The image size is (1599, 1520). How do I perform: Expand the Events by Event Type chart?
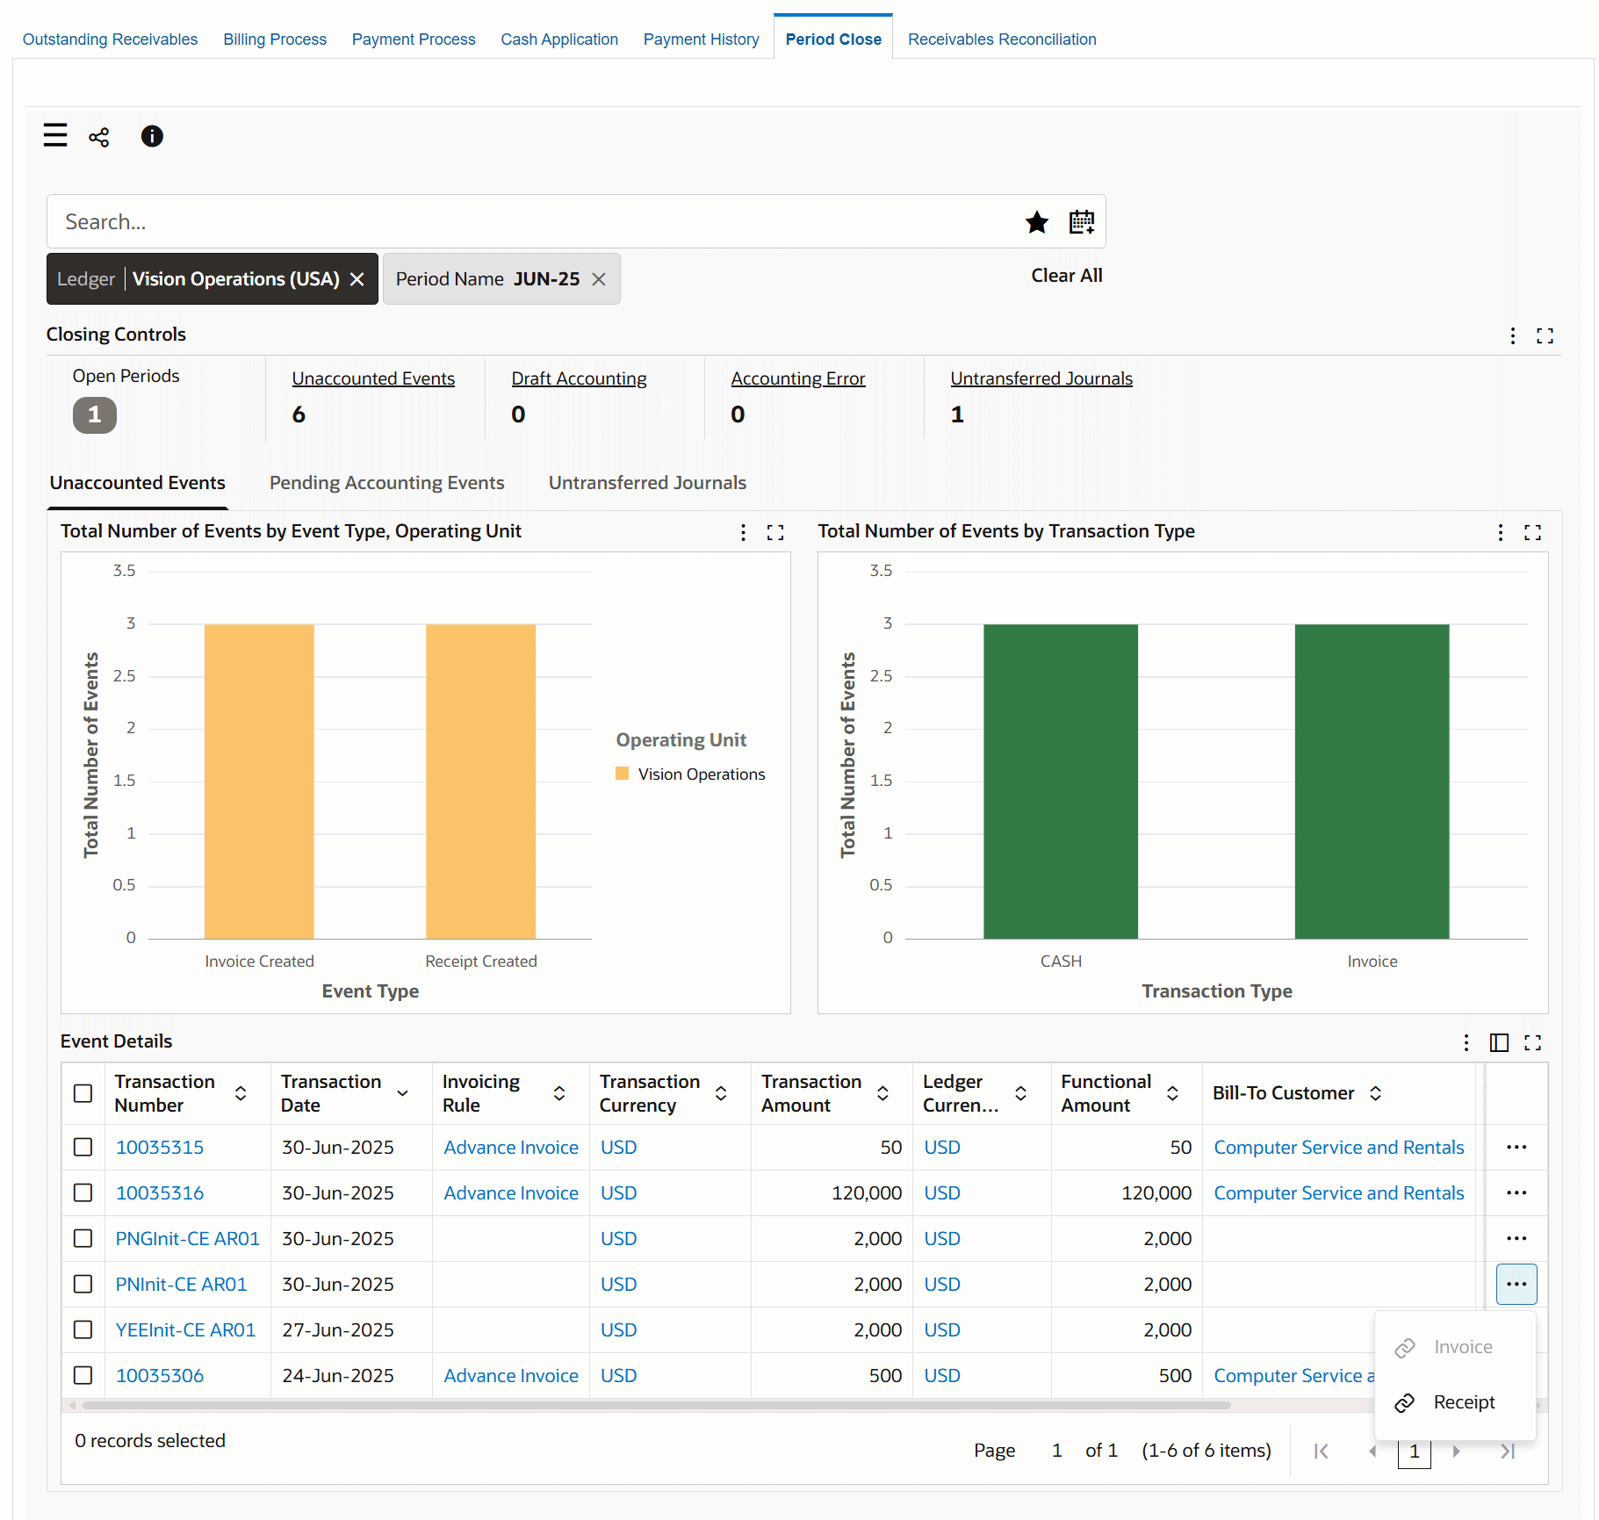point(775,532)
